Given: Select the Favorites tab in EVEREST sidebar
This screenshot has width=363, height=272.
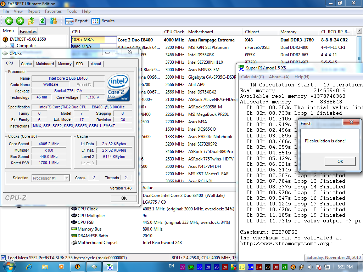Looking at the screenshot, I should (x=28, y=32).
